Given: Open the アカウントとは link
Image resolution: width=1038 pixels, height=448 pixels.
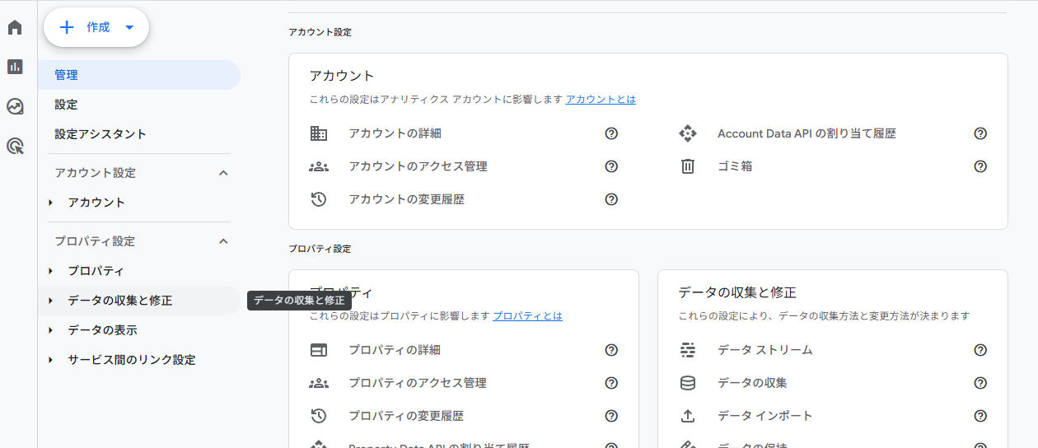Looking at the screenshot, I should 601,99.
